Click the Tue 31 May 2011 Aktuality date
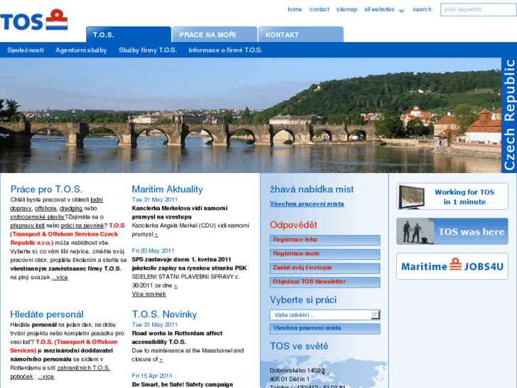 pyautogui.click(x=154, y=200)
